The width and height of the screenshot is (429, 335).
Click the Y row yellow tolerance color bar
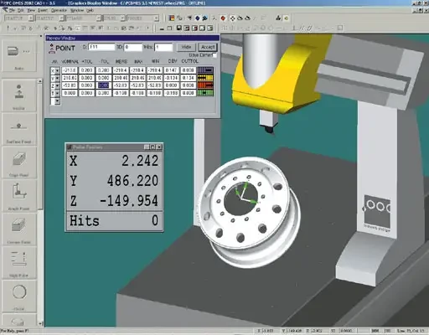[205, 78]
